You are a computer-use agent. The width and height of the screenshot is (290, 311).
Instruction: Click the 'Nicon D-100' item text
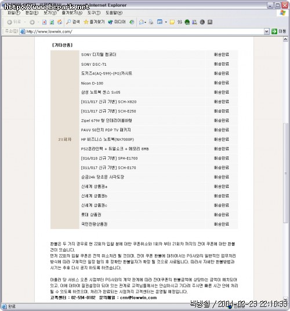[x=92, y=83]
